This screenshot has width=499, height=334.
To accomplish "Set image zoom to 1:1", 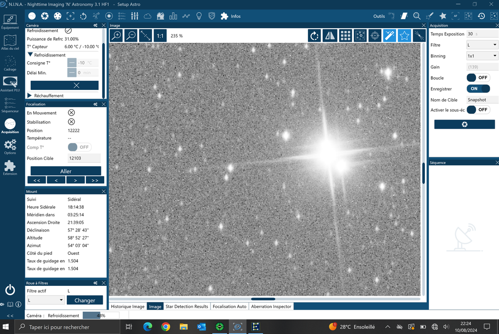I will click(x=160, y=35).
